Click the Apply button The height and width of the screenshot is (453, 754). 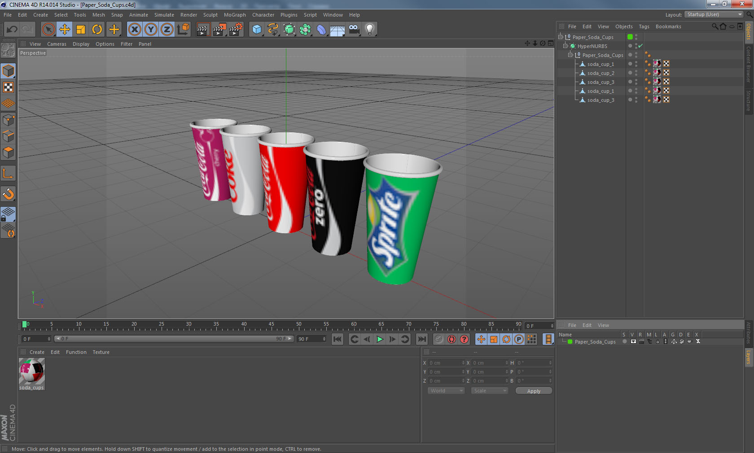point(534,391)
